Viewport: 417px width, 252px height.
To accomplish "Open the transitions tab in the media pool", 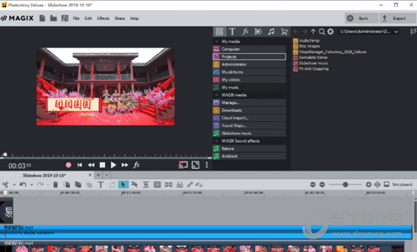I will pos(258,32).
